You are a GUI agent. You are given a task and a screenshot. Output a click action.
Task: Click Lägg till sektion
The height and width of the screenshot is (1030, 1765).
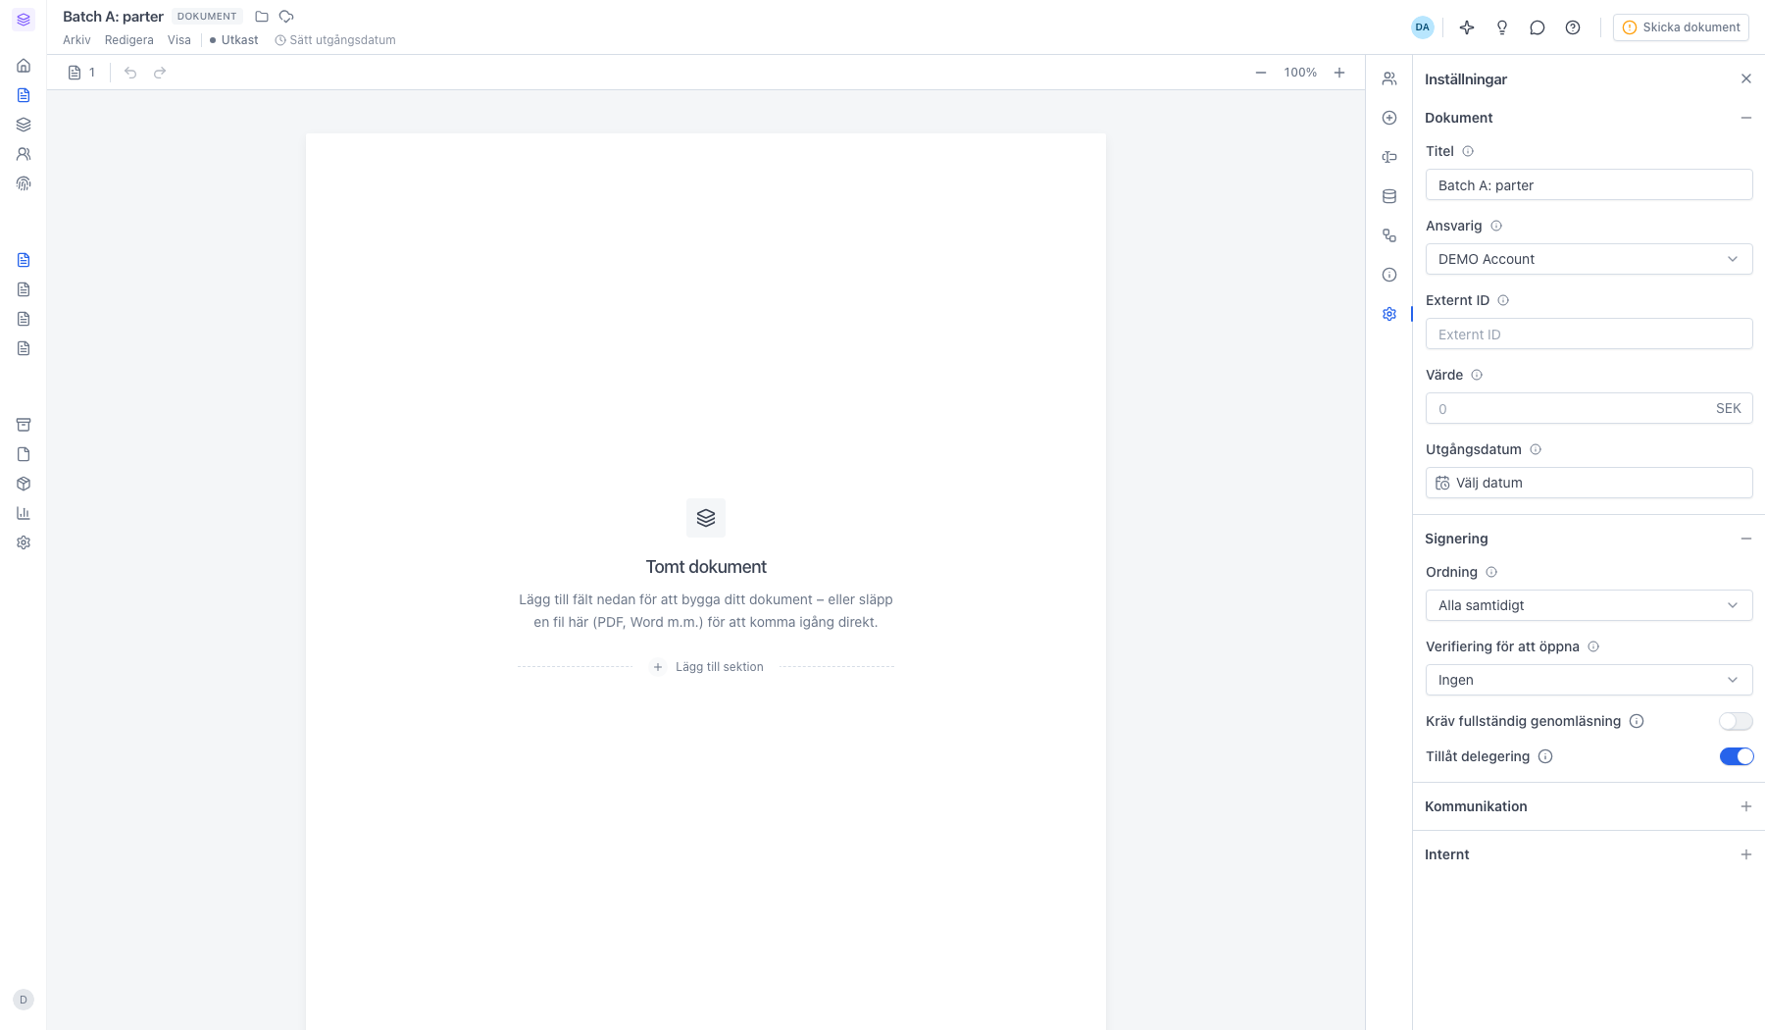pyautogui.click(x=708, y=667)
